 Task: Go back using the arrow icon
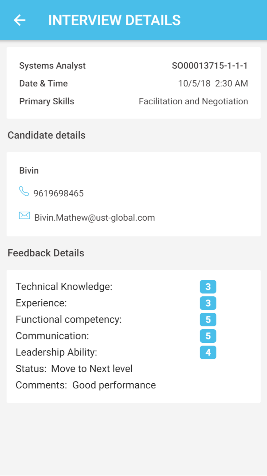19,20
